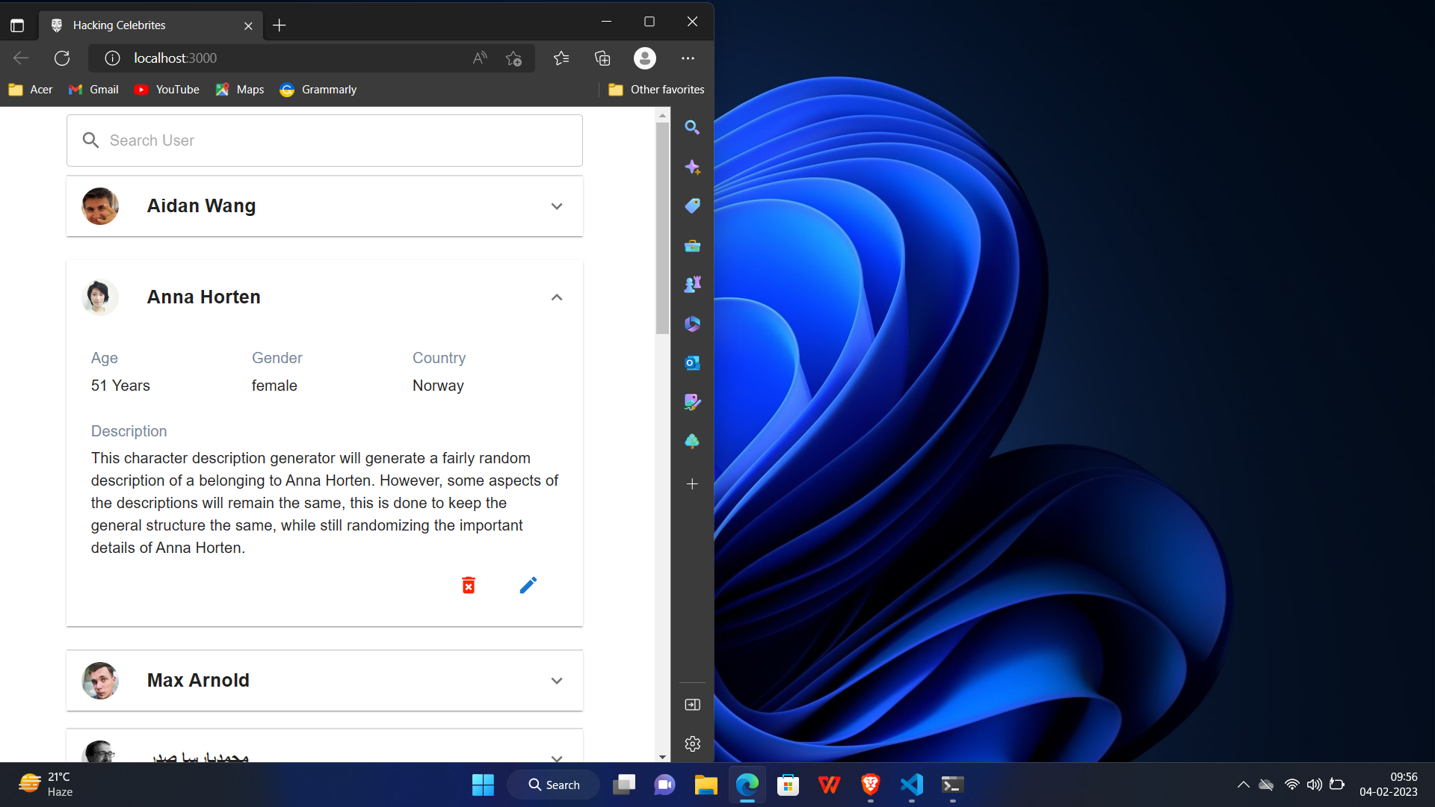Viewport: 1435px width, 807px height.
Task: Delete Anna Horten with the red trash icon
Action: click(469, 585)
